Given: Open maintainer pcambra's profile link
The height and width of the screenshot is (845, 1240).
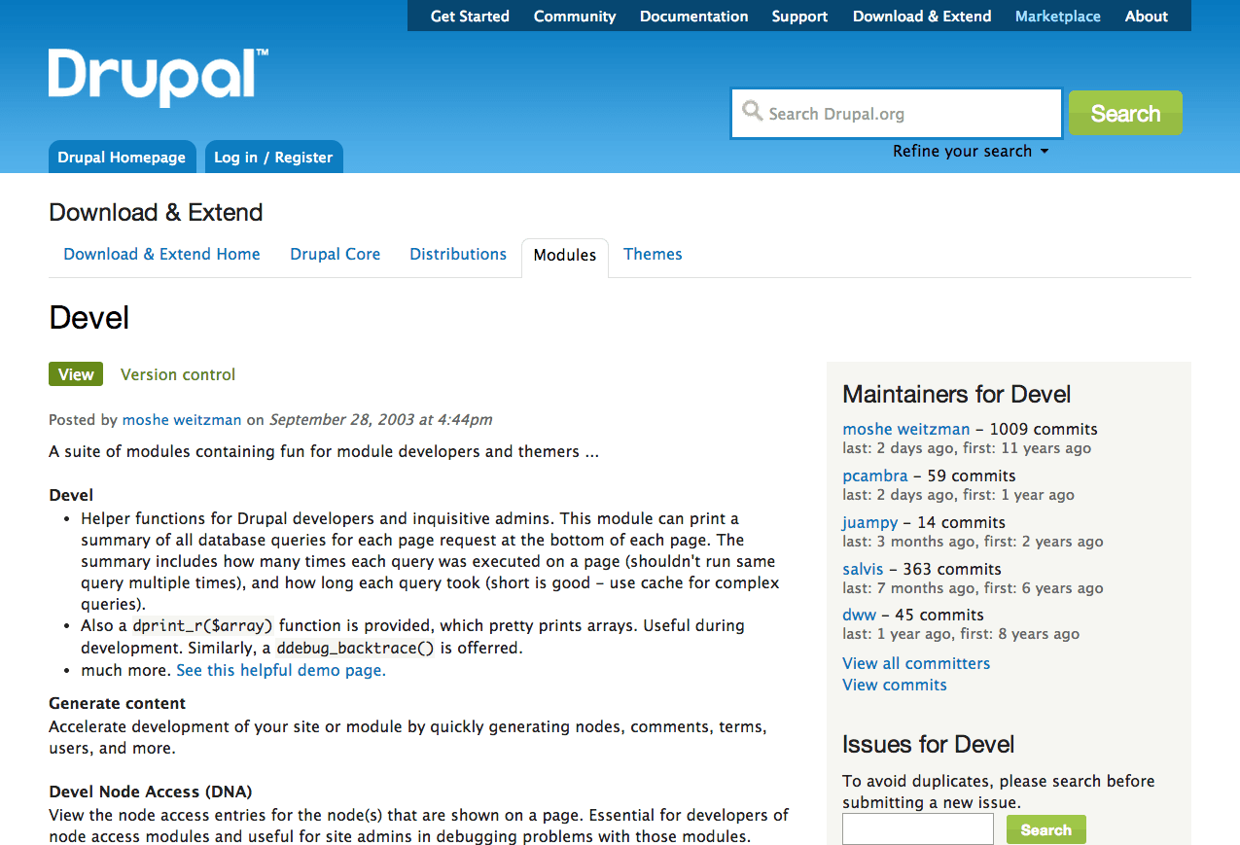Looking at the screenshot, I should (874, 475).
